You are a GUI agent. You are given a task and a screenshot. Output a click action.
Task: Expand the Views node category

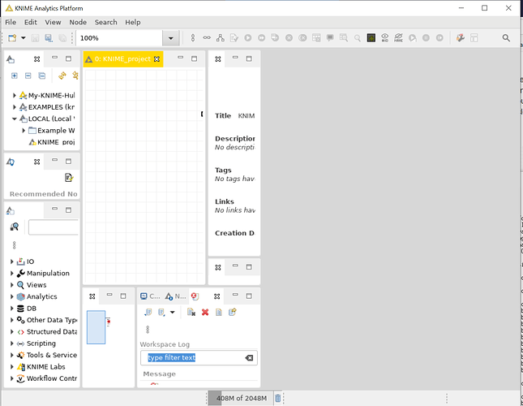coord(11,285)
